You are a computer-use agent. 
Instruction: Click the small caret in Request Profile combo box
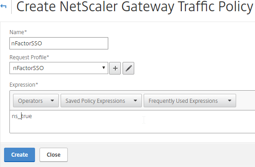[103, 68]
